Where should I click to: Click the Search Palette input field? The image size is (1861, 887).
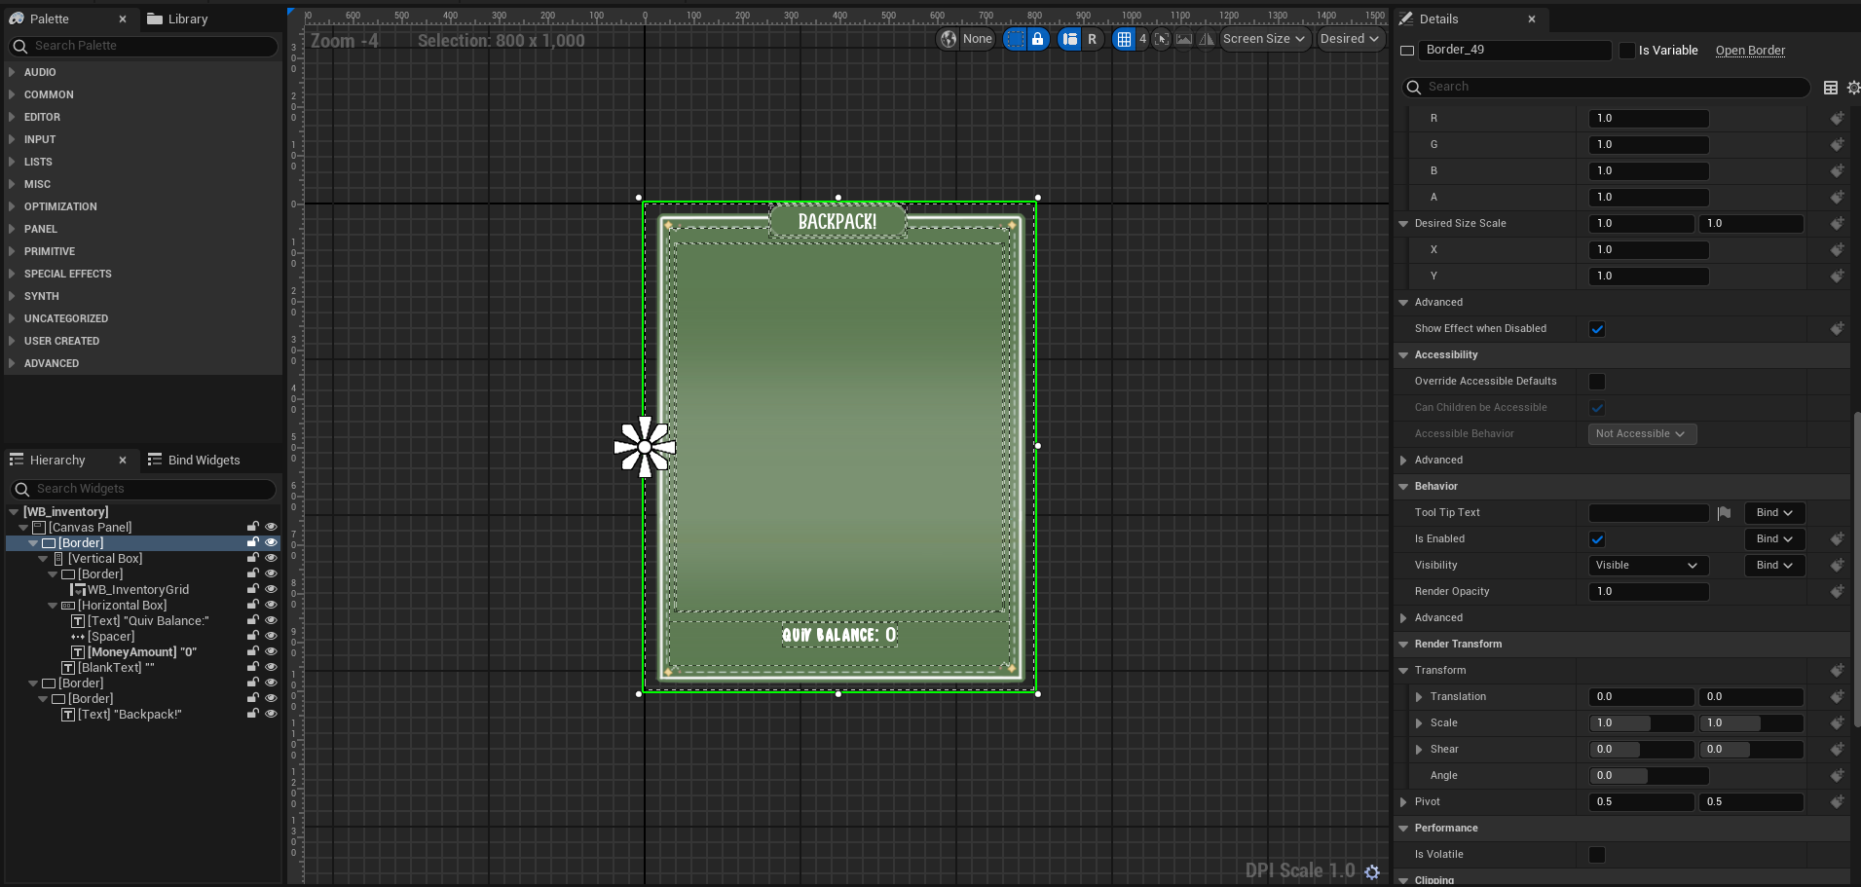[146, 46]
